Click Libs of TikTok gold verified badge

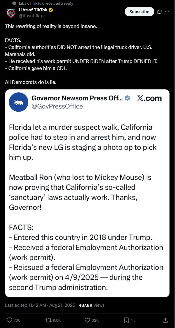point(51,10)
